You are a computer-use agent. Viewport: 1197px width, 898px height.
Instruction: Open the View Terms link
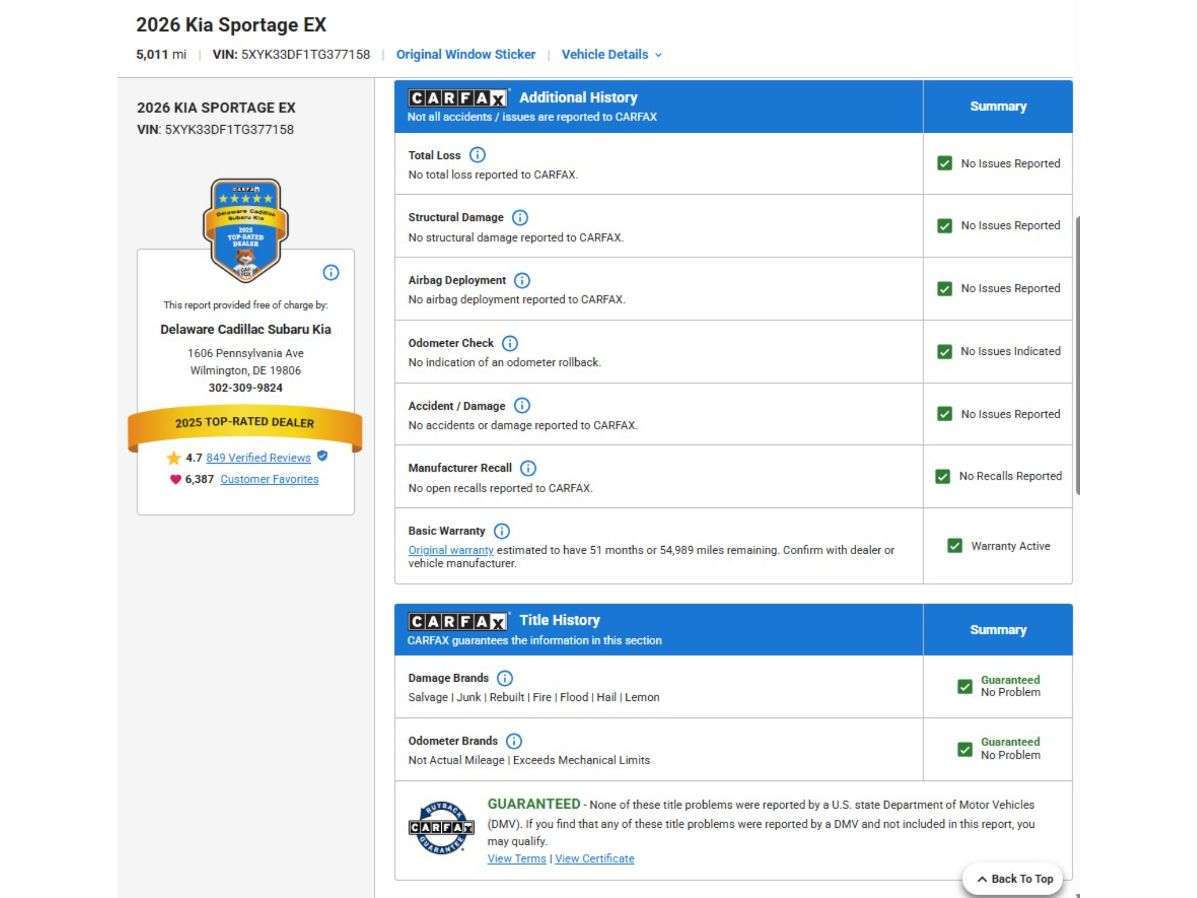click(517, 859)
